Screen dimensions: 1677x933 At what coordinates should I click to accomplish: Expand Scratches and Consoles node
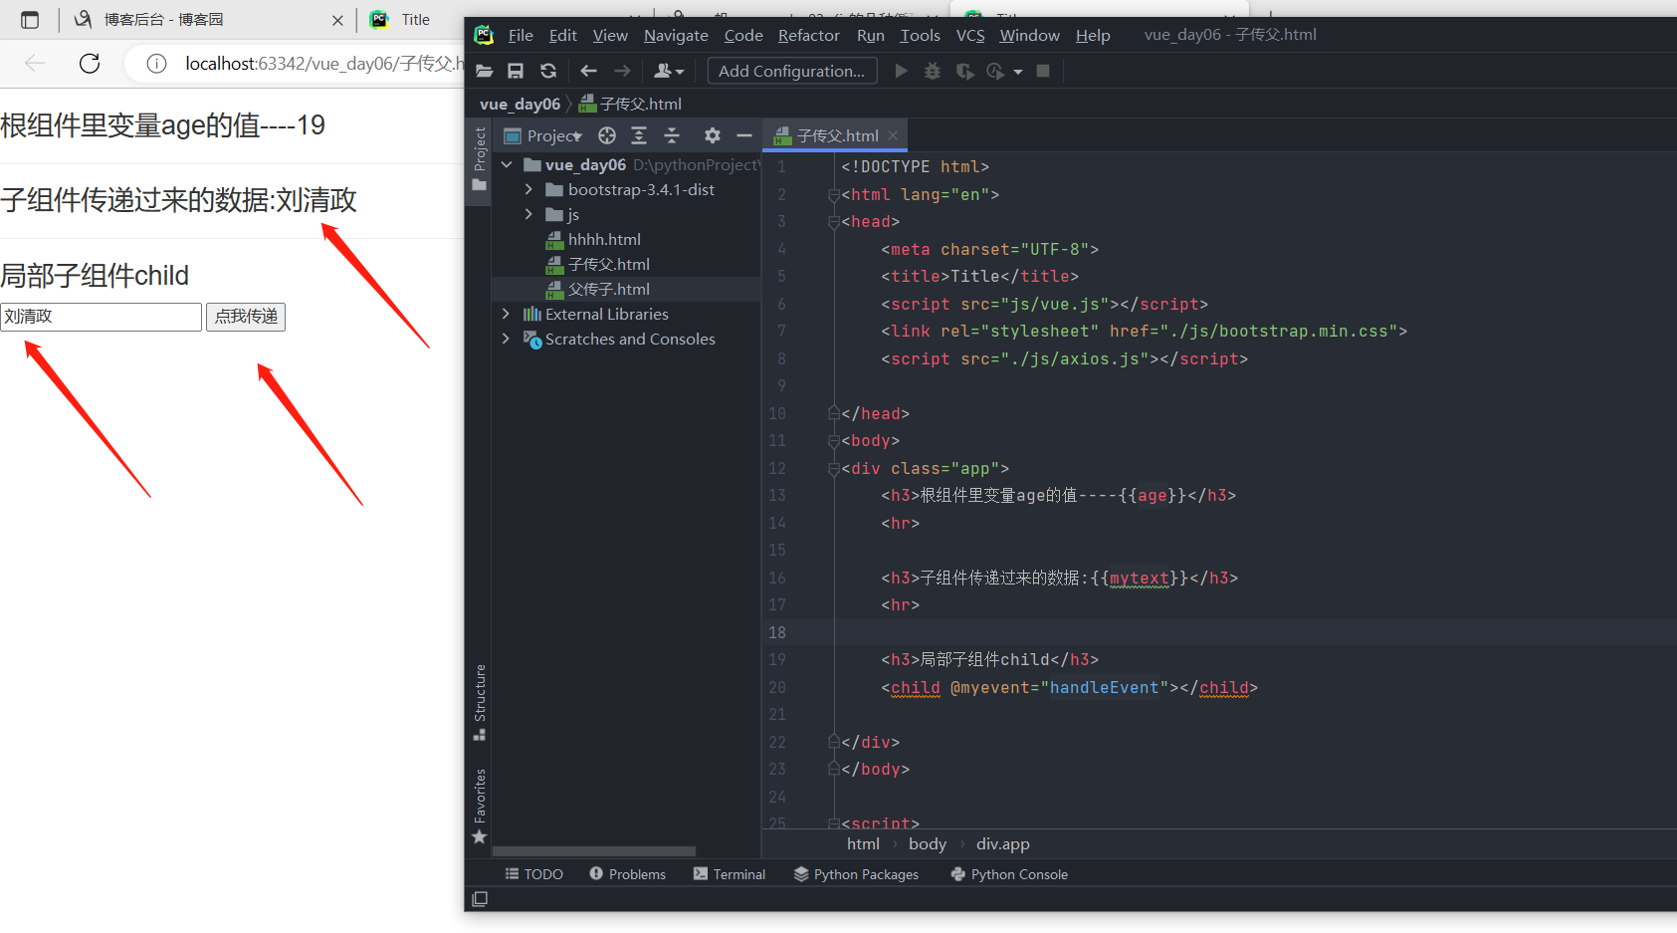507,339
